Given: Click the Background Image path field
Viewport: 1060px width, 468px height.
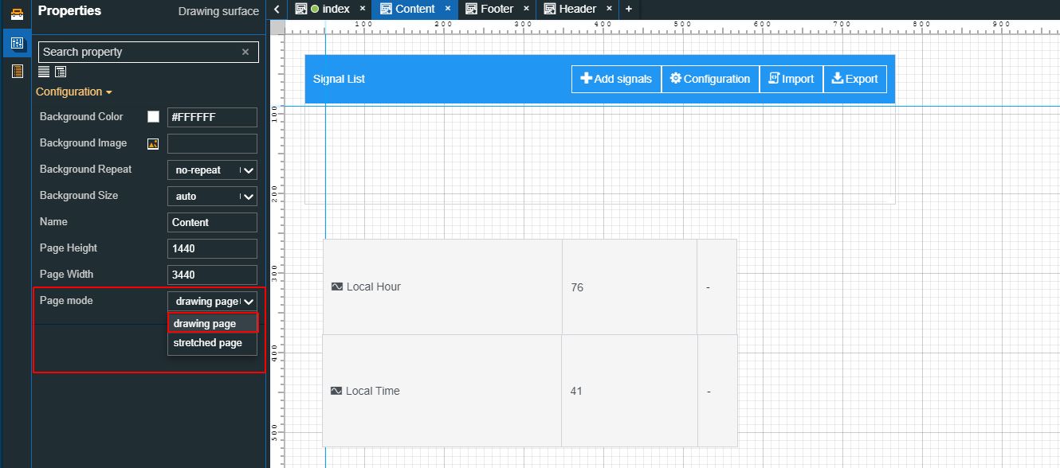Looking at the screenshot, I should click(212, 143).
